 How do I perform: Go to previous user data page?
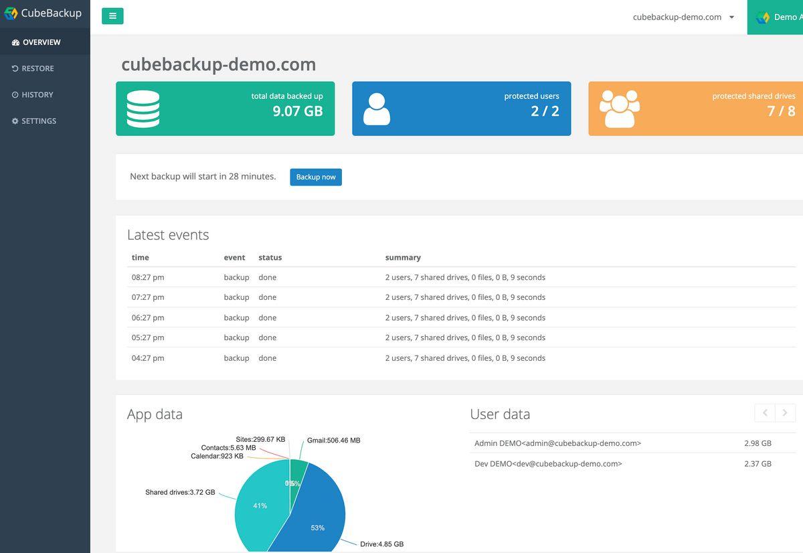[x=765, y=412]
